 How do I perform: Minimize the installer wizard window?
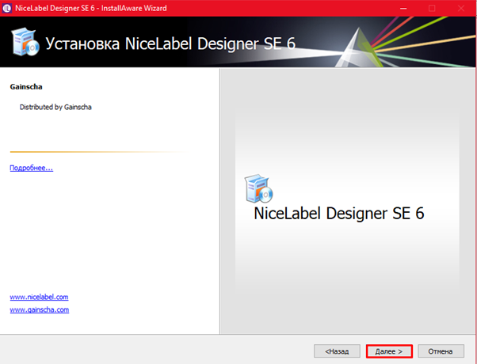tap(403, 8)
